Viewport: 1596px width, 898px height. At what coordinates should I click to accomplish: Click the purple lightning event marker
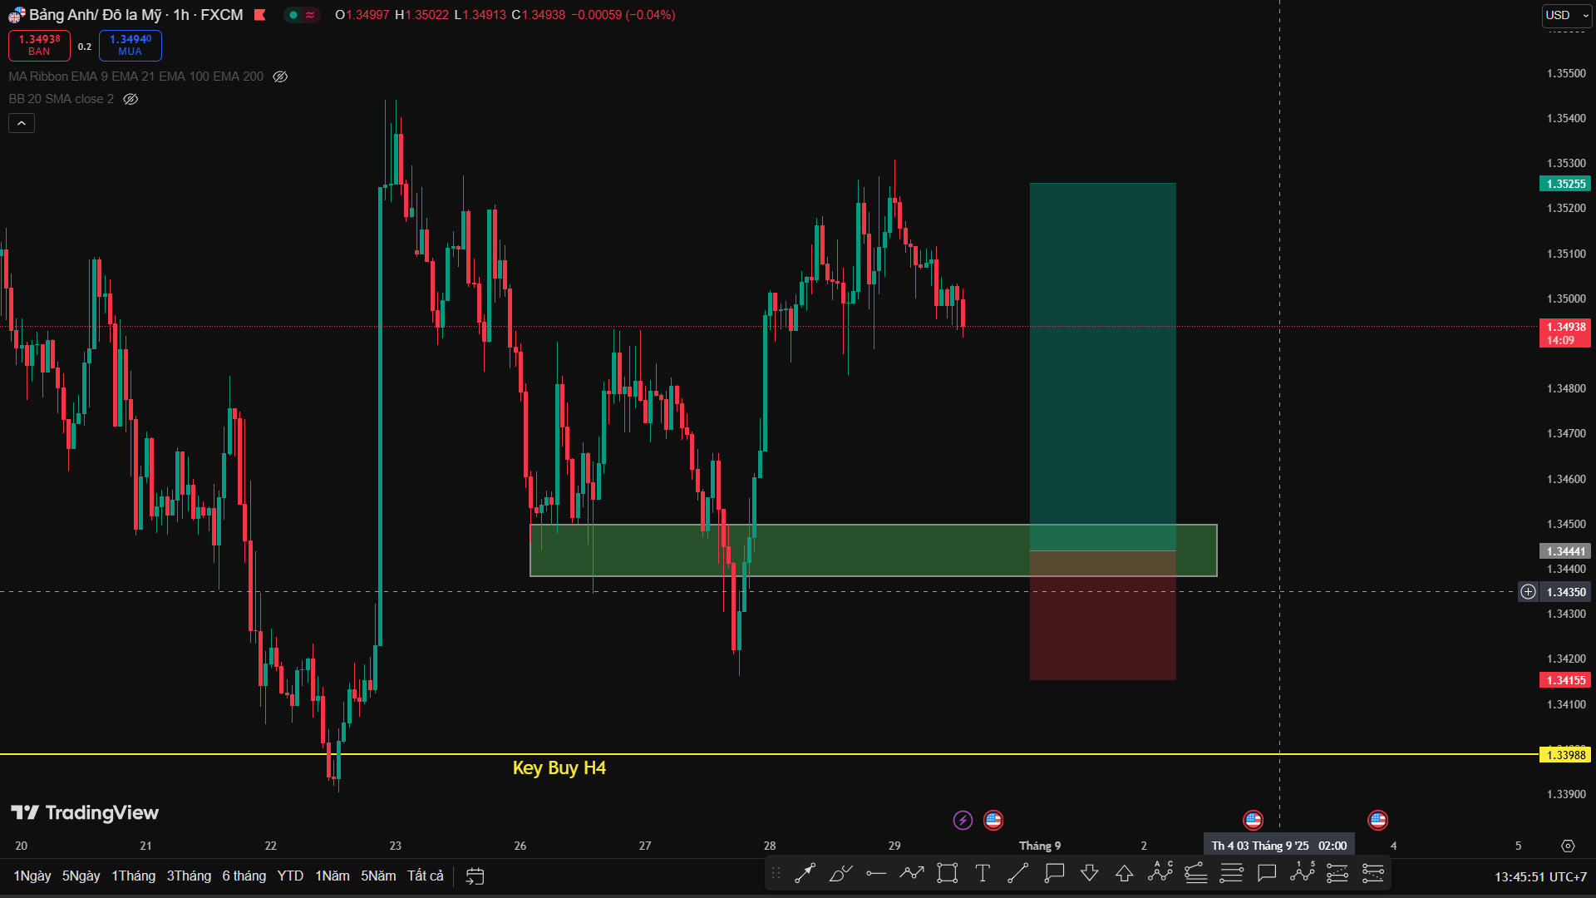963,821
